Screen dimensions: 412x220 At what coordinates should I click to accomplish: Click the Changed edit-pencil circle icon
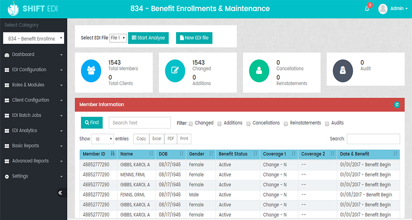tap(175, 70)
